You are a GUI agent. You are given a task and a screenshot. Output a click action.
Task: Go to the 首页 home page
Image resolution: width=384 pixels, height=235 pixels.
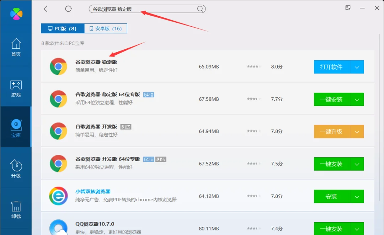(x=16, y=47)
